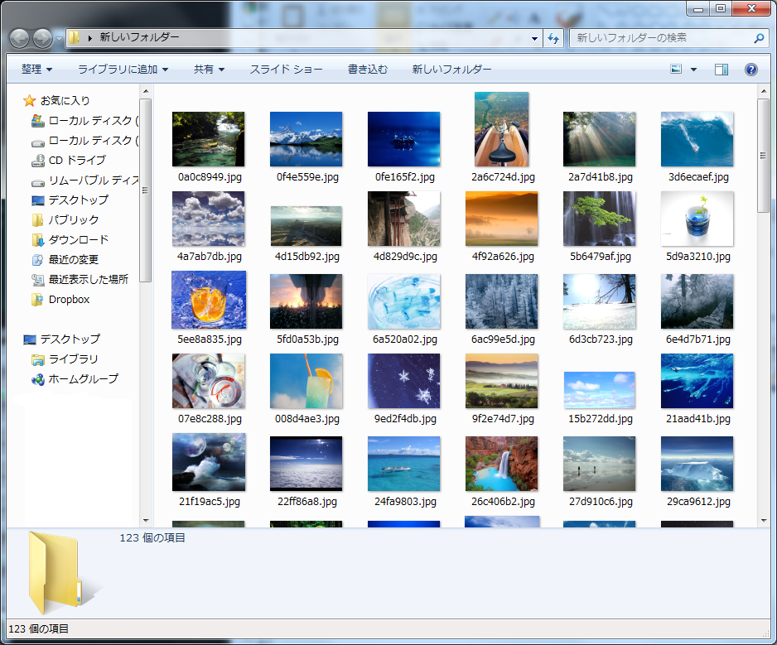Select thumbnail 4a7ab7db.jpg
777x645 pixels.
[209, 219]
